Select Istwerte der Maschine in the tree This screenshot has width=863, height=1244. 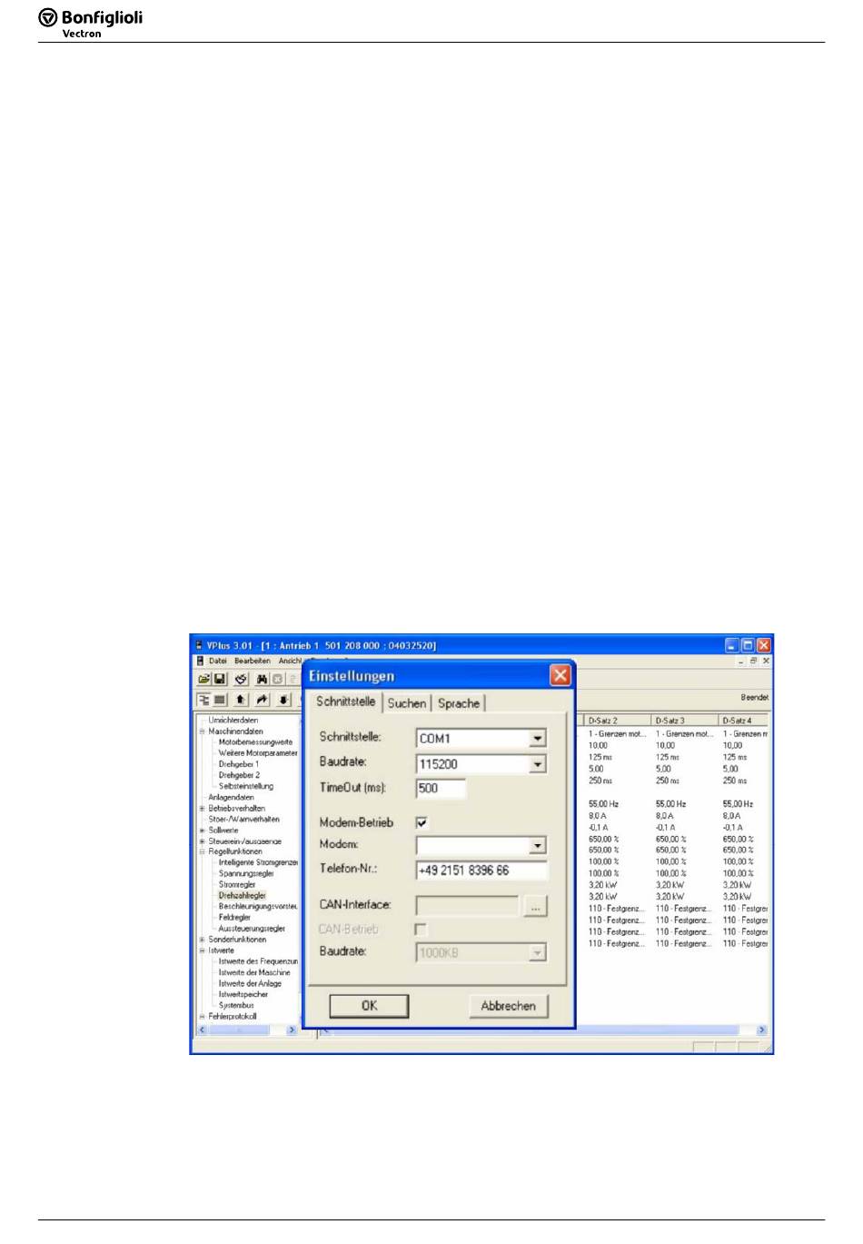click(254, 972)
